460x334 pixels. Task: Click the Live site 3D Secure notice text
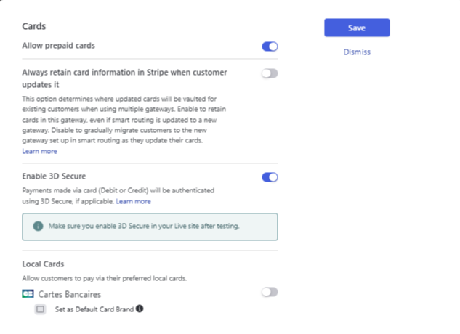144,226
